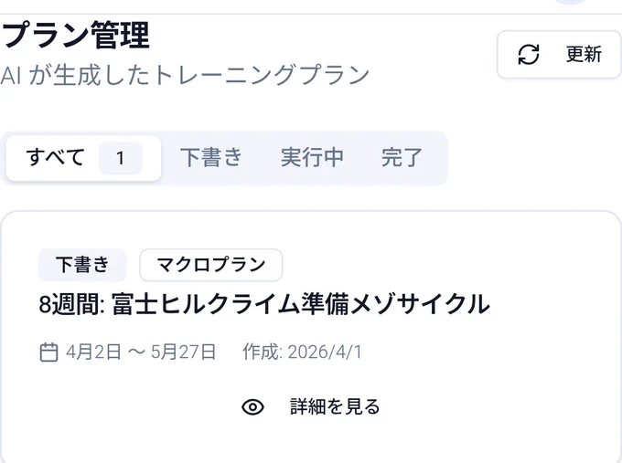Click the user avatar circle at the top edge

point(571,2)
